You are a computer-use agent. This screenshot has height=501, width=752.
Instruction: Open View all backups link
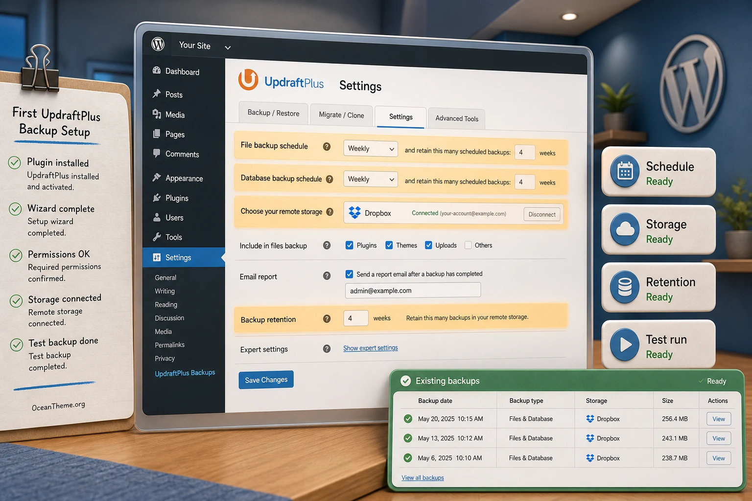coord(423,478)
